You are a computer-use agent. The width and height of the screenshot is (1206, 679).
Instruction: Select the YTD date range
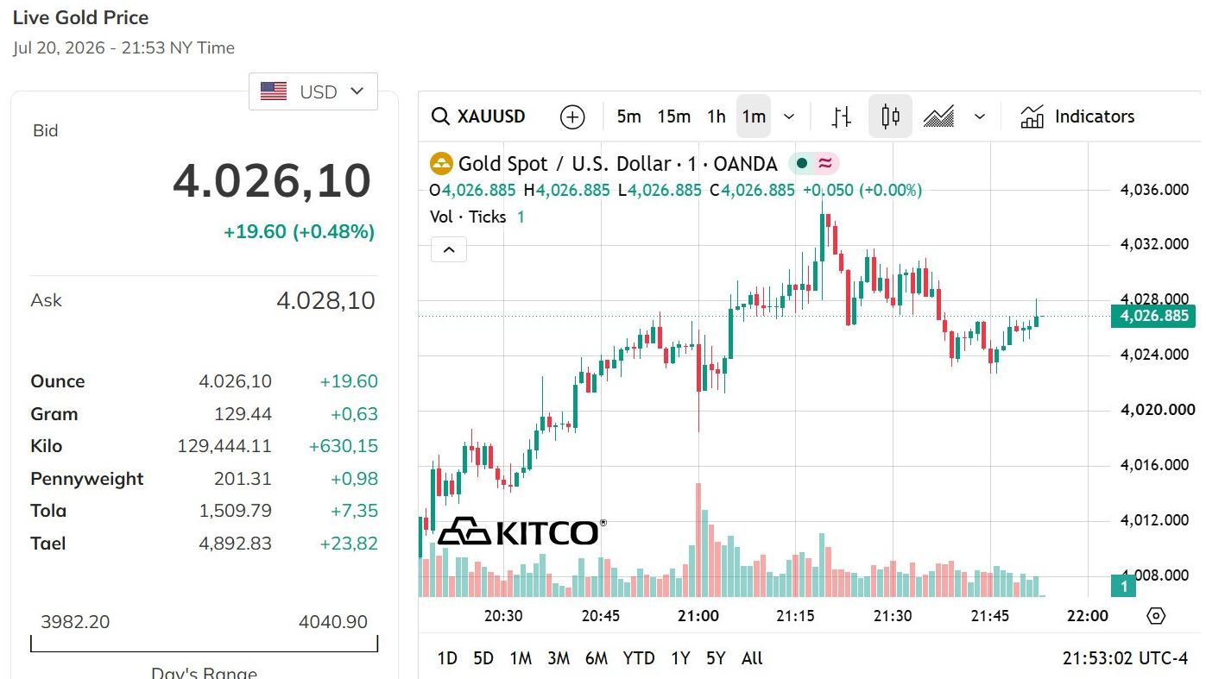click(x=639, y=658)
